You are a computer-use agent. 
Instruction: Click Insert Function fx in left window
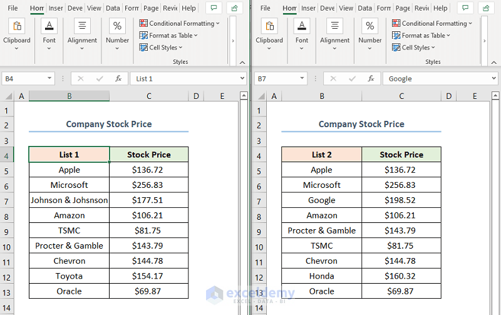click(118, 78)
